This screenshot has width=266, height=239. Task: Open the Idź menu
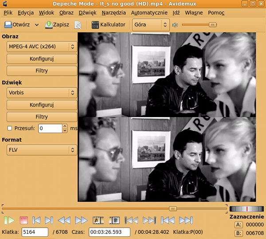176,13
